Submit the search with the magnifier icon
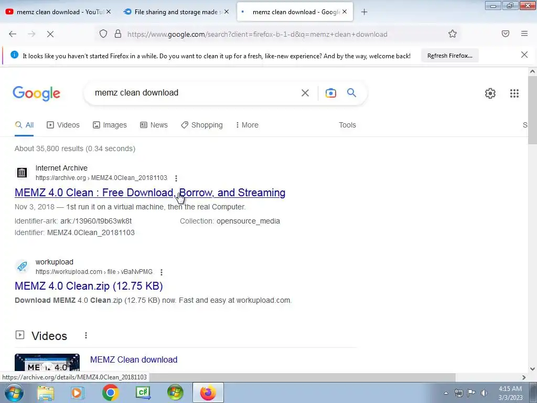This screenshot has width=537, height=403. pos(351,92)
